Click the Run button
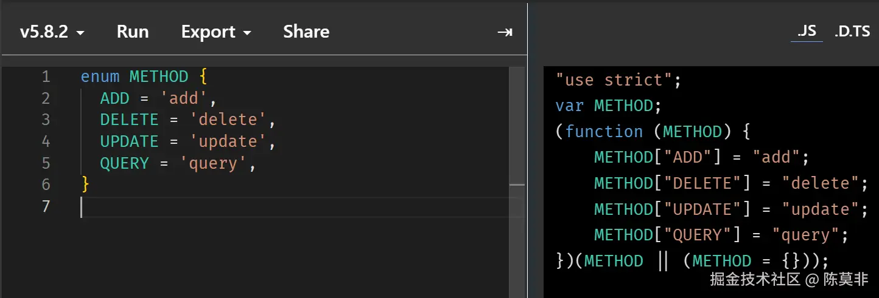This screenshot has height=298, width=879. (133, 32)
